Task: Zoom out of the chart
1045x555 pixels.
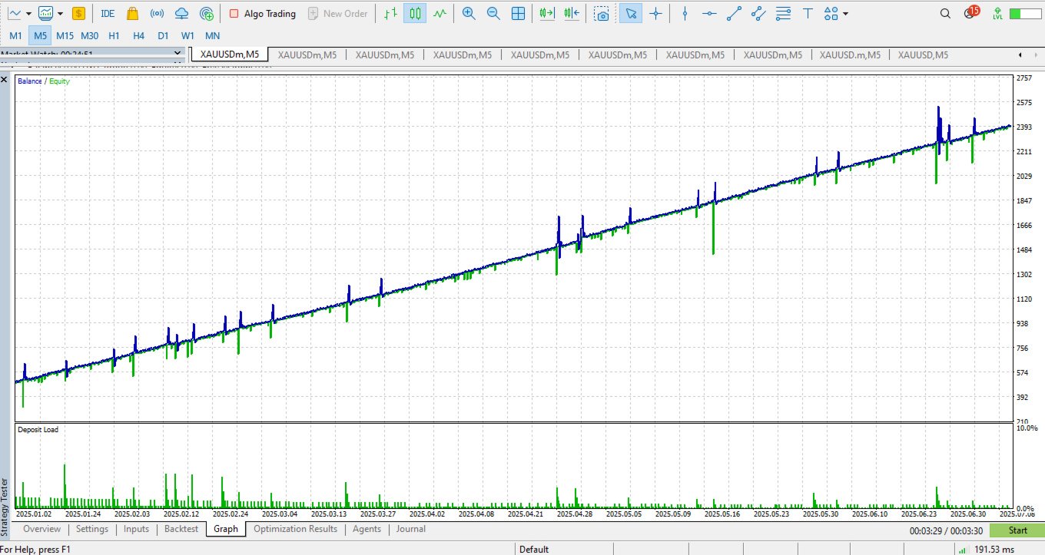Action: tap(493, 13)
